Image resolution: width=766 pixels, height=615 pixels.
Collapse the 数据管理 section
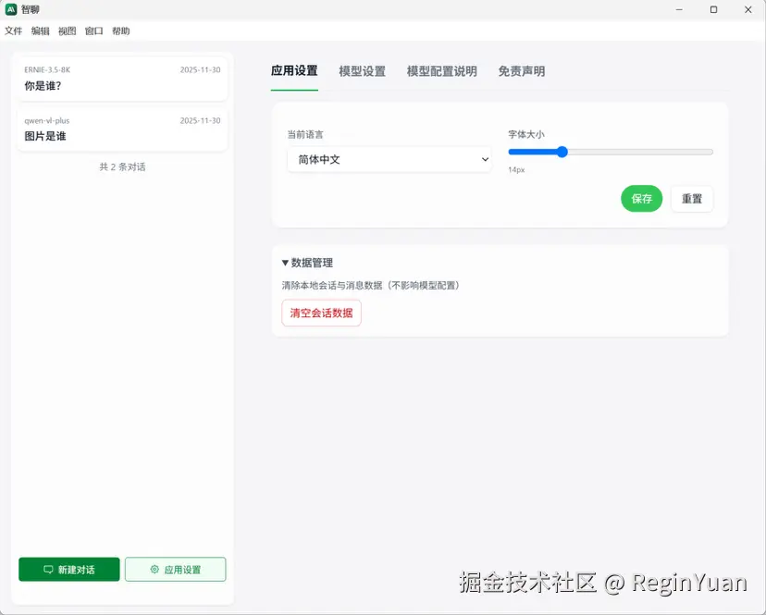click(x=310, y=262)
